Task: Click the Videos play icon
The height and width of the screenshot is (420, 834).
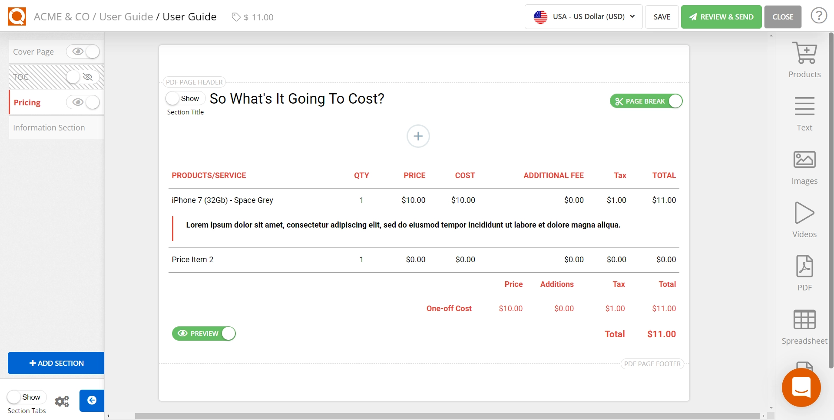Action: 804,213
